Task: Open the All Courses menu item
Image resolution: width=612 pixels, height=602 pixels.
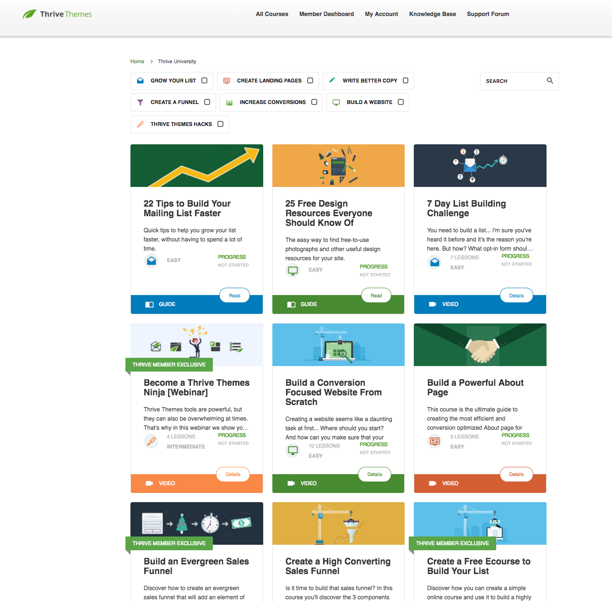Action: [272, 14]
